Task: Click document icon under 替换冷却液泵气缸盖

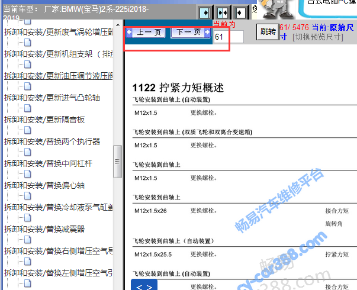Action: [x=28, y=218]
